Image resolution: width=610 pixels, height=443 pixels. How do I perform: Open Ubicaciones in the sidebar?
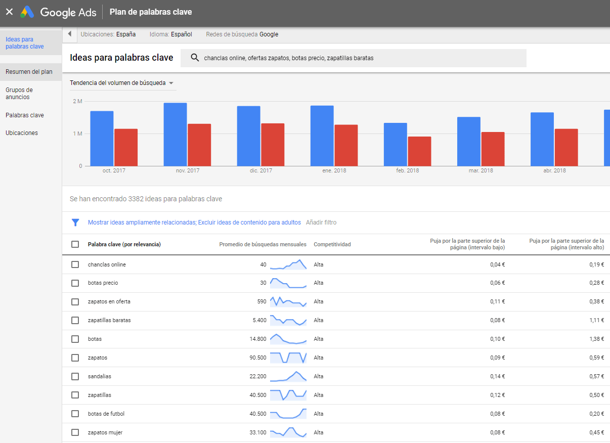(22, 133)
